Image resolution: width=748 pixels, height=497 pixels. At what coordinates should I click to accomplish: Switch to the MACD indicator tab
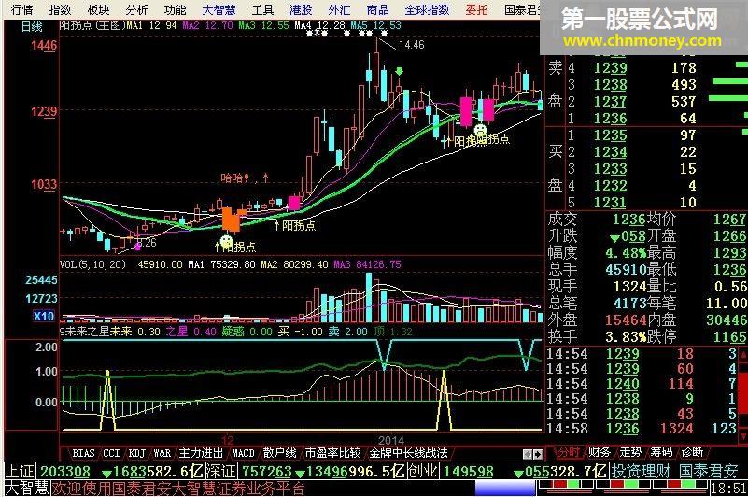pos(243,452)
